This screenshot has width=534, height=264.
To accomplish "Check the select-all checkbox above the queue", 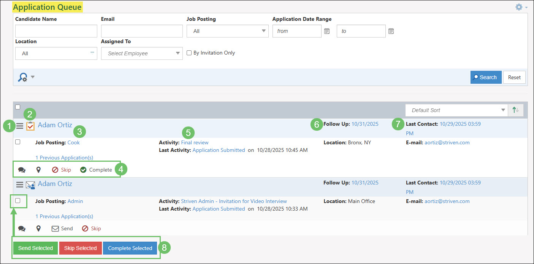I will pyautogui.click(x=17, y=107).
